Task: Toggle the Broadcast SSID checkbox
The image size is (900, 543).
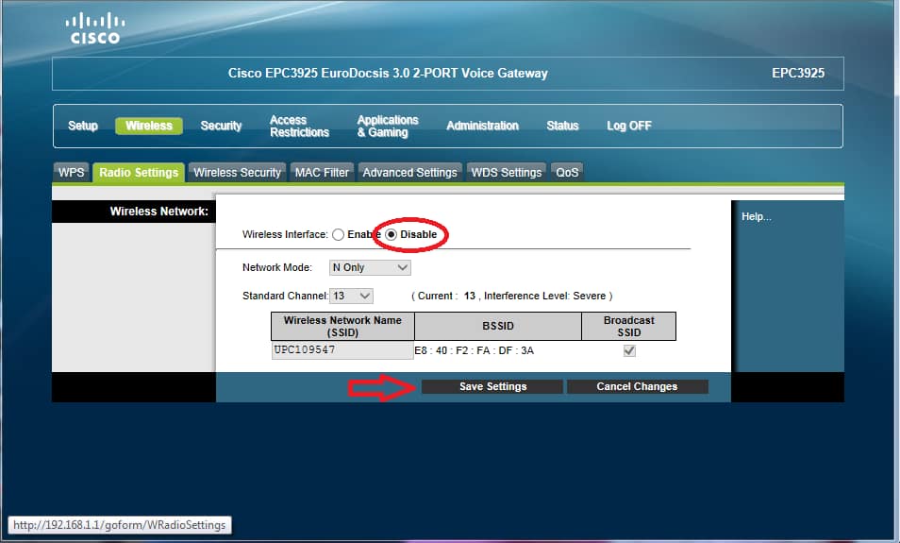Action: [629, 350]
